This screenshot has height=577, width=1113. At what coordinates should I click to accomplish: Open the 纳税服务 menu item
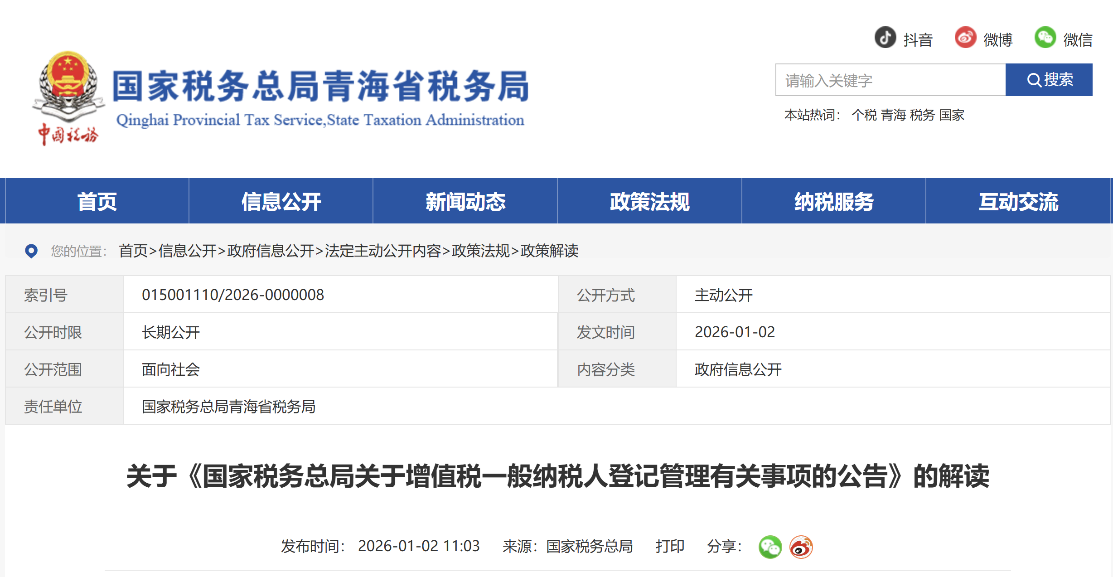[834, 203]
